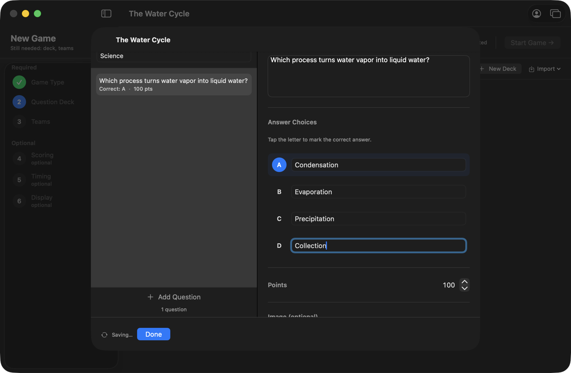Screen dimensions: 571x373
Task: Click the Start Game button
Action: [532, 43]
